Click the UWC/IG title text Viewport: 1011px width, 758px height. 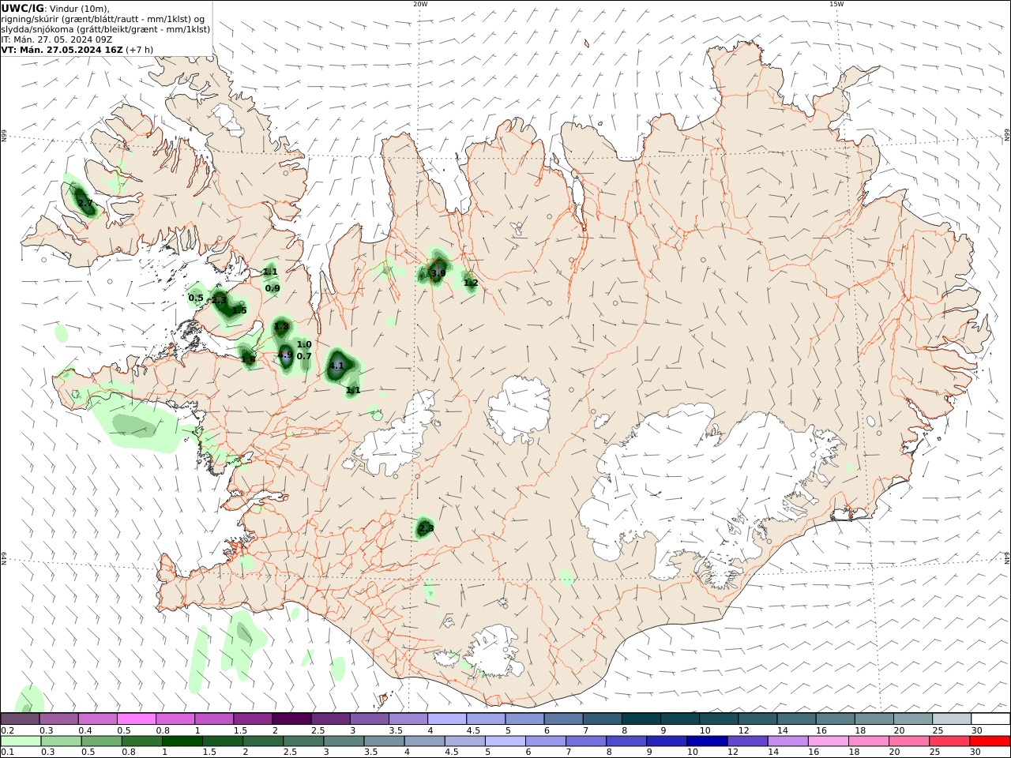22,8
